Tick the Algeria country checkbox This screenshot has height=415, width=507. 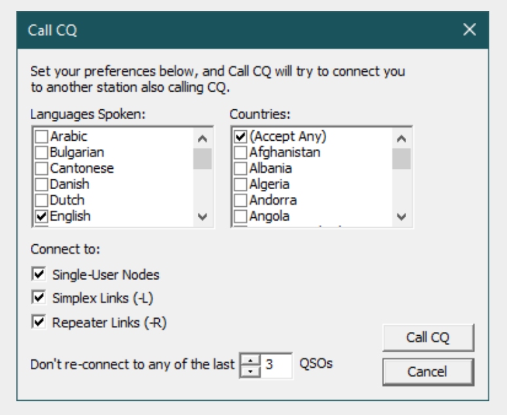click(x=240, y=184)
